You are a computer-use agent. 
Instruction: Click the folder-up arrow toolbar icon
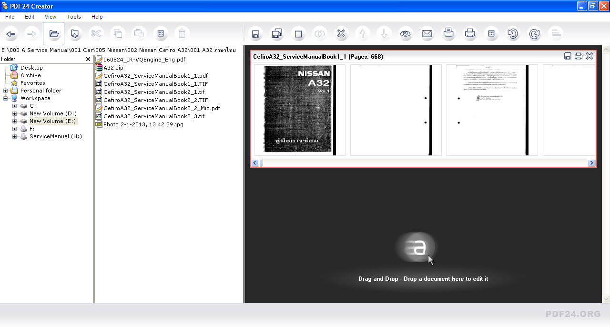pyautogui.click(x=75, y=34)
